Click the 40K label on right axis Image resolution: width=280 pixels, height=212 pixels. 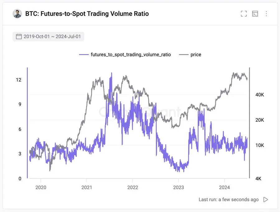click(259, 95)
